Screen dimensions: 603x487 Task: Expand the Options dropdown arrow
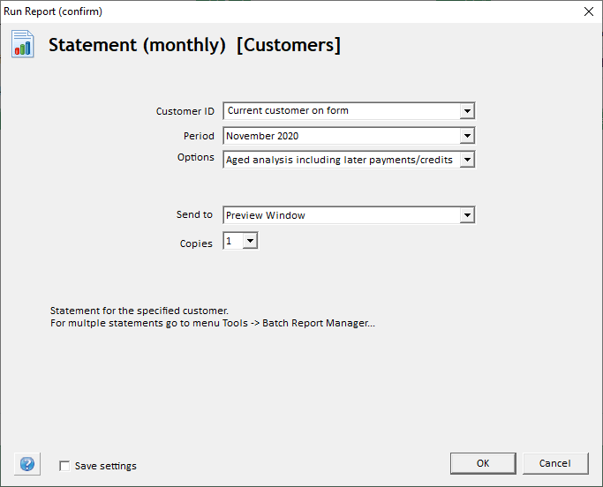[x=467, y=160]
